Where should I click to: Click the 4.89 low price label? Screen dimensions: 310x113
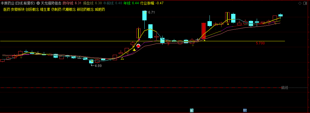pos(98,66)
